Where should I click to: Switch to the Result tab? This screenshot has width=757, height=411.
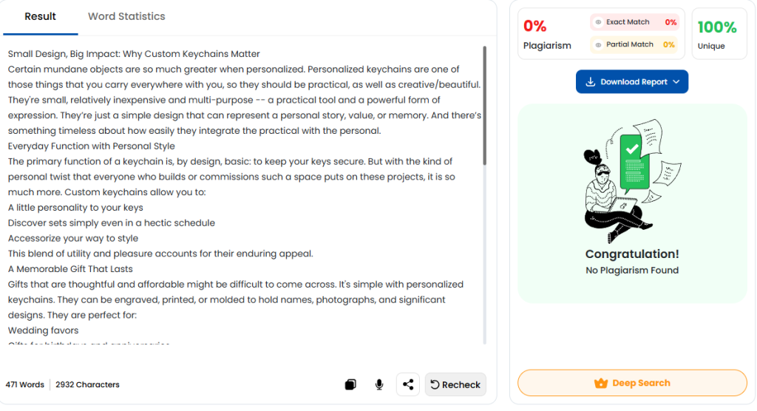coord(40,16)
